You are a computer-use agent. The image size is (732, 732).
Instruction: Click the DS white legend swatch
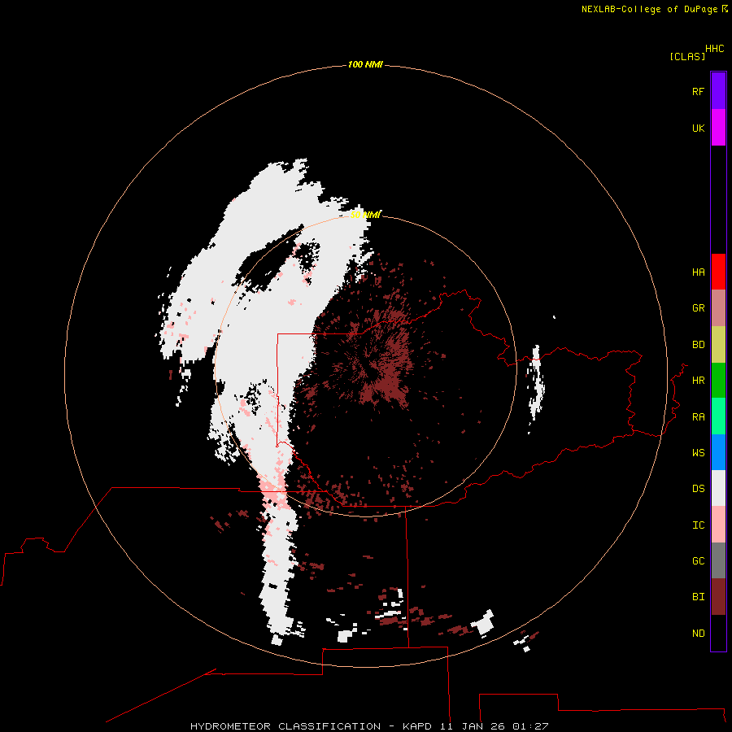coord(718,488)
